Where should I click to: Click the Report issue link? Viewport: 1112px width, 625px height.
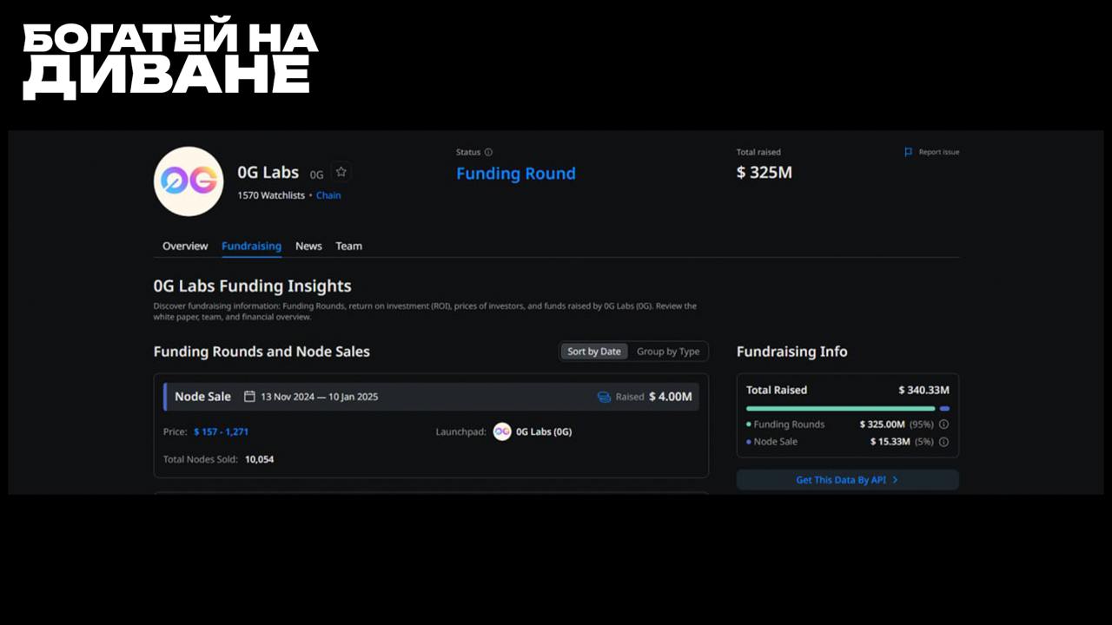click(x=939, y=152)
